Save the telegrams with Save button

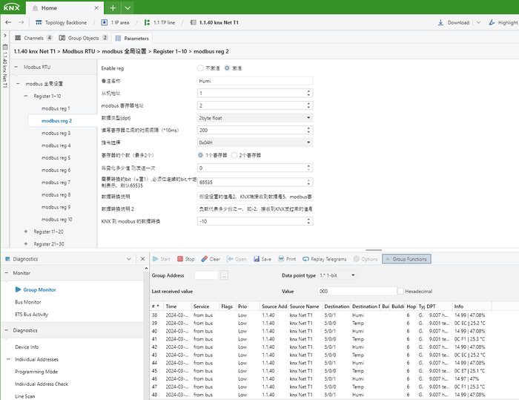(x=262, y=259)
